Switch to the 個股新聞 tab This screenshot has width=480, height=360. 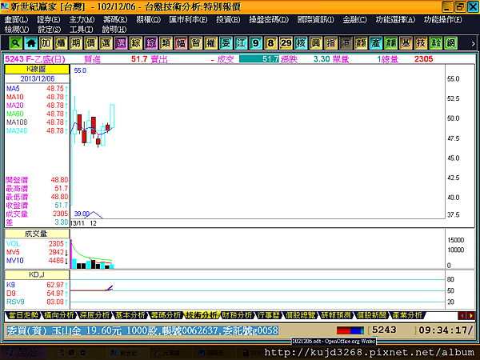point(371,315)
